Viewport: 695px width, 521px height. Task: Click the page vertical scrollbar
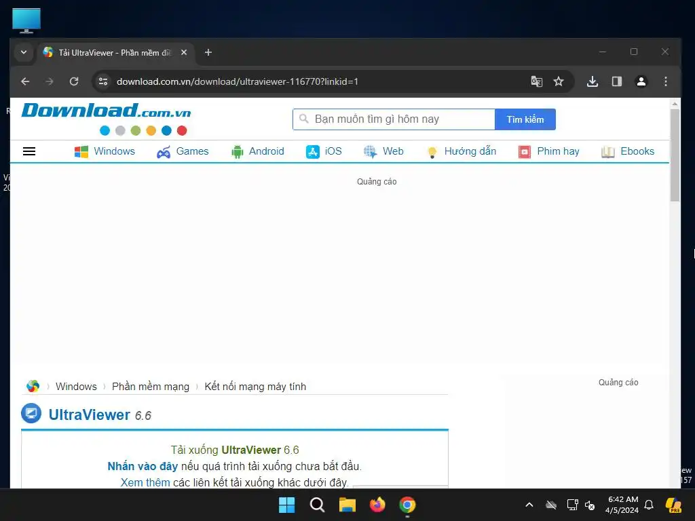(x=675, y=155)
